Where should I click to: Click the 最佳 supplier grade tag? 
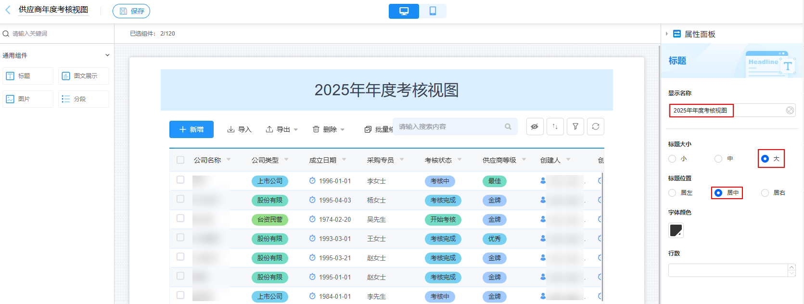pos(495,181)
